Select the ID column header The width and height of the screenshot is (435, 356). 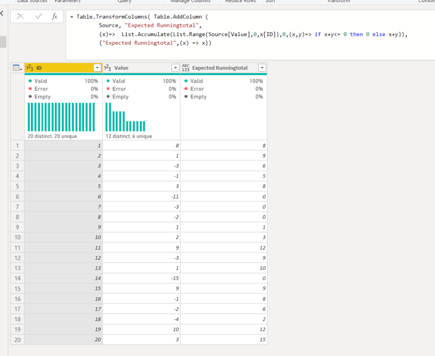click(x=63, y=68)
